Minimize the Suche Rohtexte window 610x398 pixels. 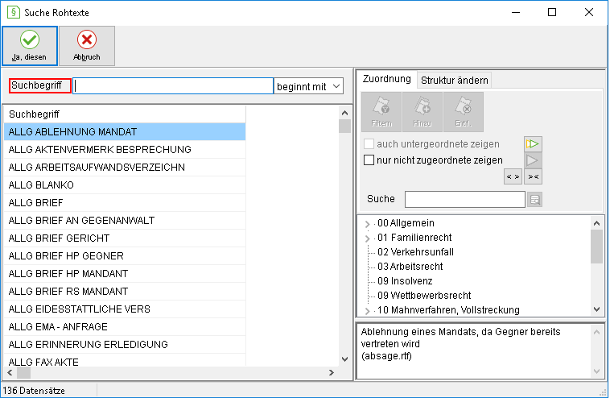pyautogui.click(x=516, y=12)
